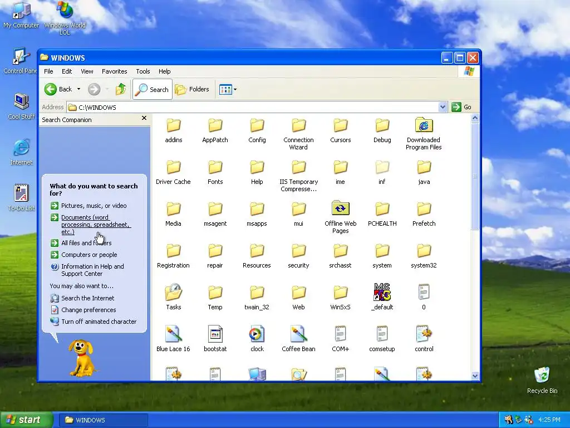Screen dimensions: 570x428
Task: Select the bootstat file icon
Action: tap(215, 334)
